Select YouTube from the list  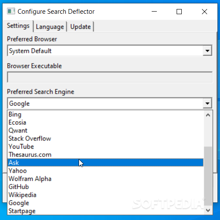(105, 147)
